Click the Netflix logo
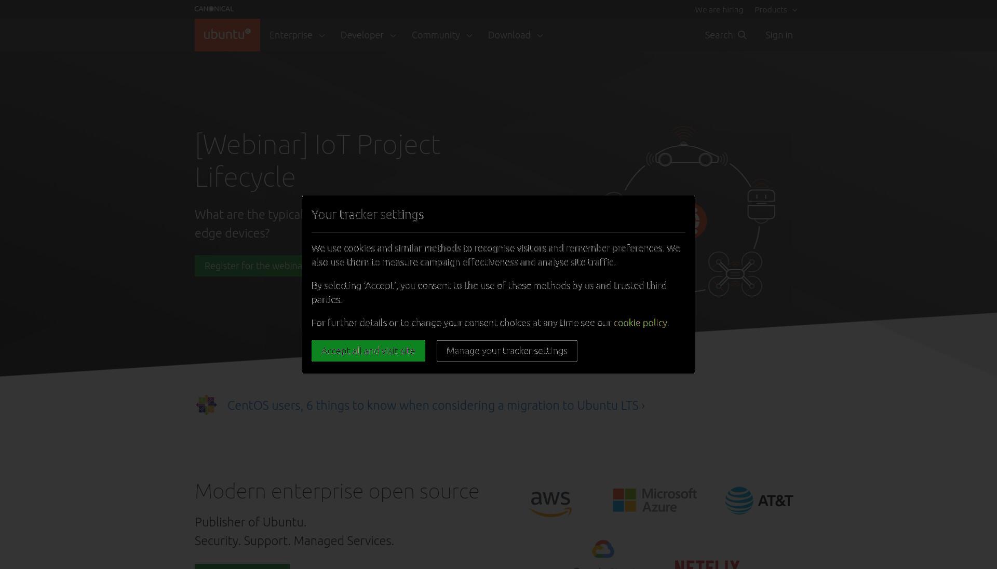 point(707,564)
